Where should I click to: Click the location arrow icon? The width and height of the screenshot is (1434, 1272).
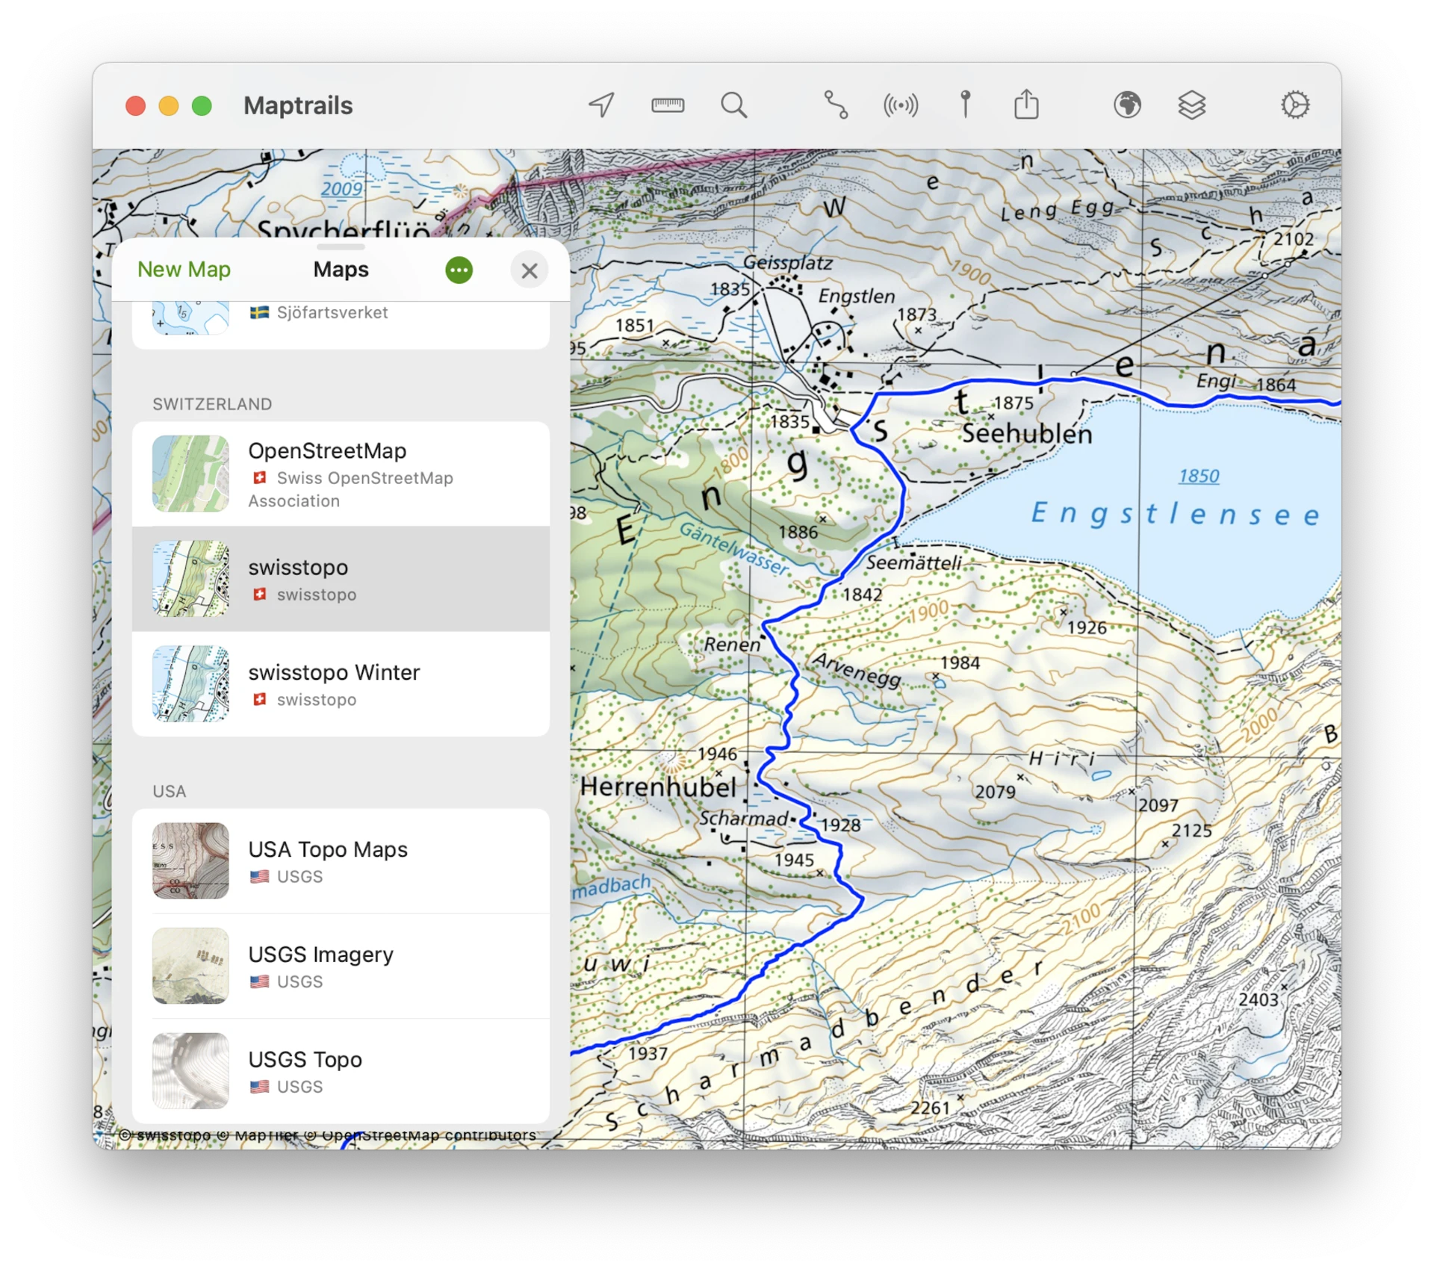601,105
